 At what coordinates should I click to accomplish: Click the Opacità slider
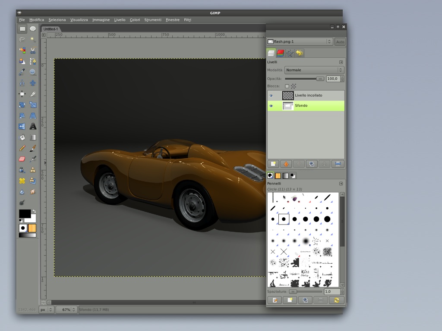(304, 79)
